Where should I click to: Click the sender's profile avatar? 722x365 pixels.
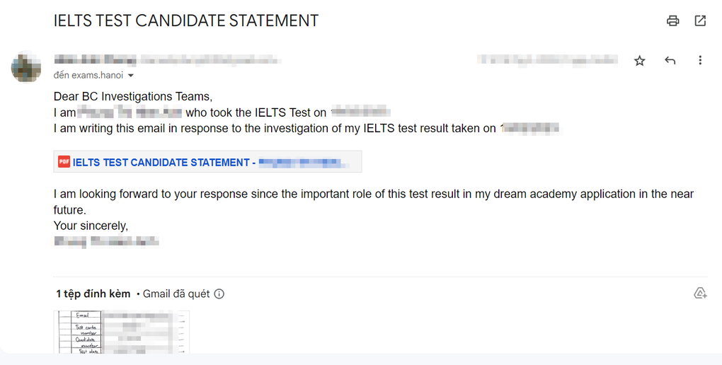26,66
